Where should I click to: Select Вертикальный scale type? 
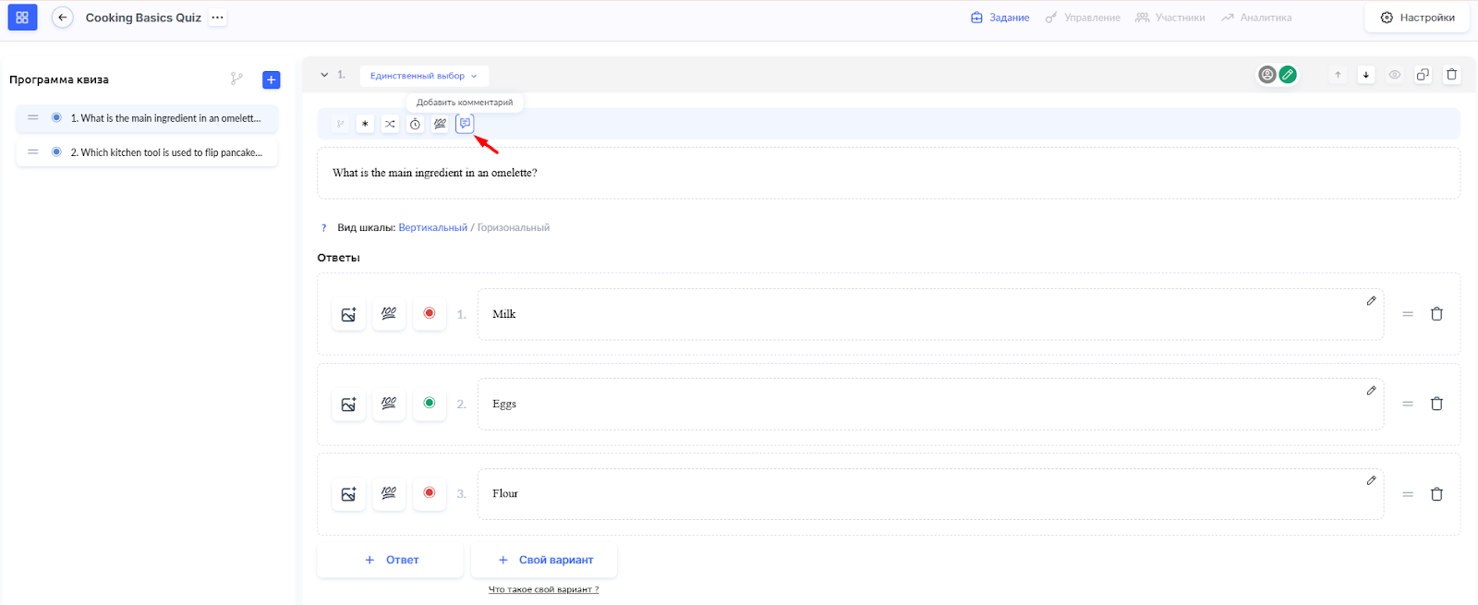432,228
